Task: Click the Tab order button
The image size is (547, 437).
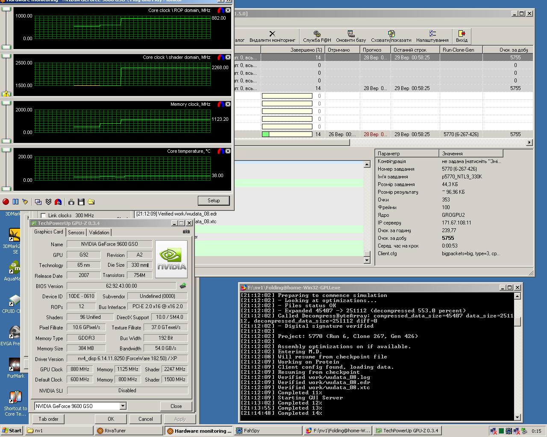Action: (48, 419)
